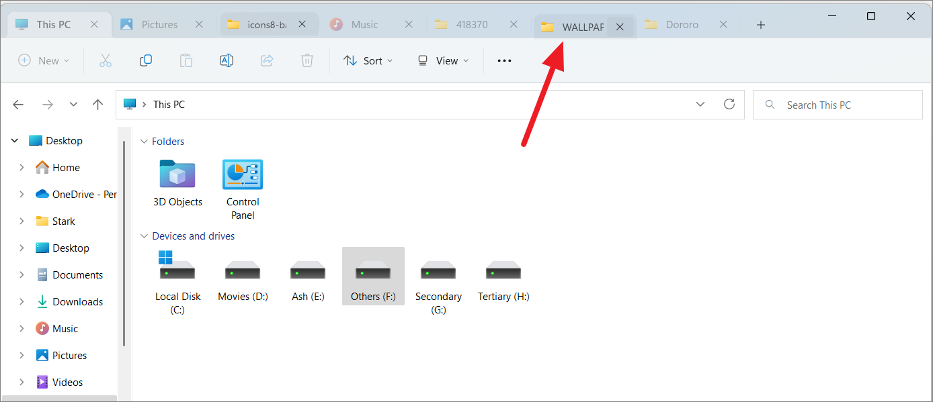Click the Paste clipboard icon
The image size is (933, 402).
point(186,60)
